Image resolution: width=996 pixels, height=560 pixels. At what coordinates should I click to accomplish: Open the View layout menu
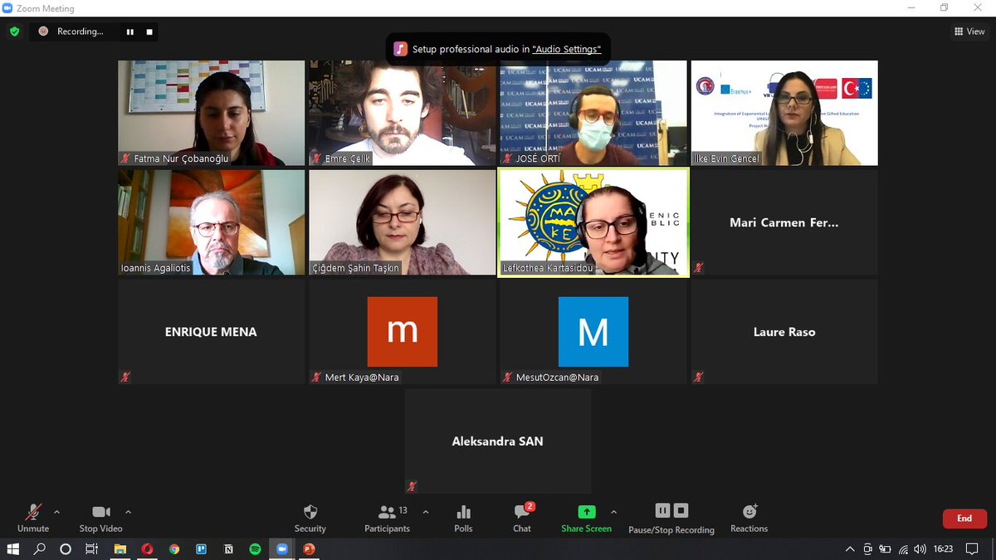pos(969,32)
